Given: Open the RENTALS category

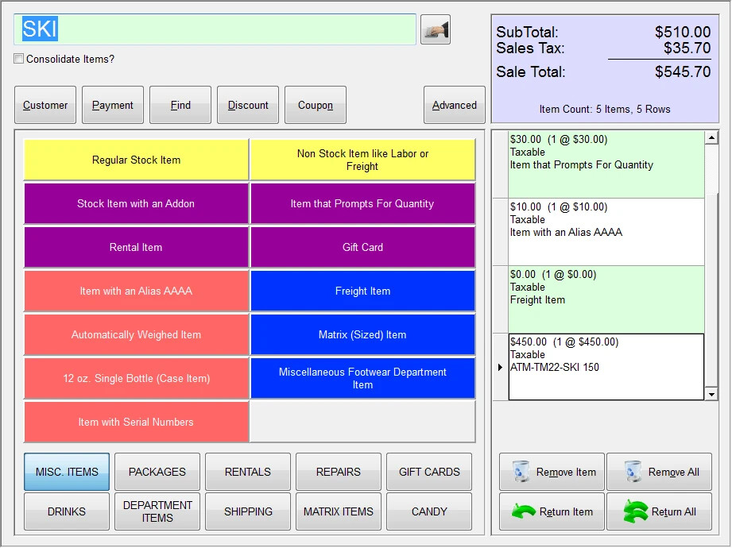Looking at the screenshot, I should click(x=248, y=472).
